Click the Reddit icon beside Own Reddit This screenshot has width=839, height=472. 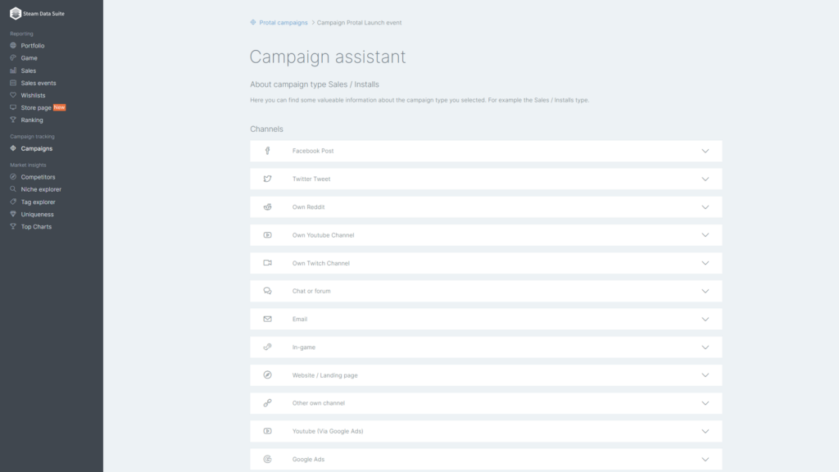(x=268, y=207)
